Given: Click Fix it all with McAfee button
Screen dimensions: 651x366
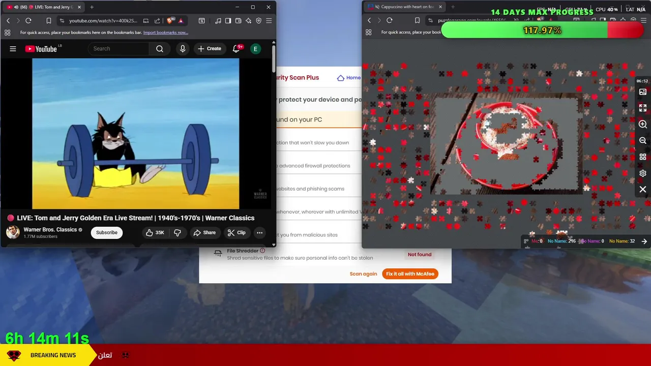Looking at the screenshot, I should click(x=410, y=274).
